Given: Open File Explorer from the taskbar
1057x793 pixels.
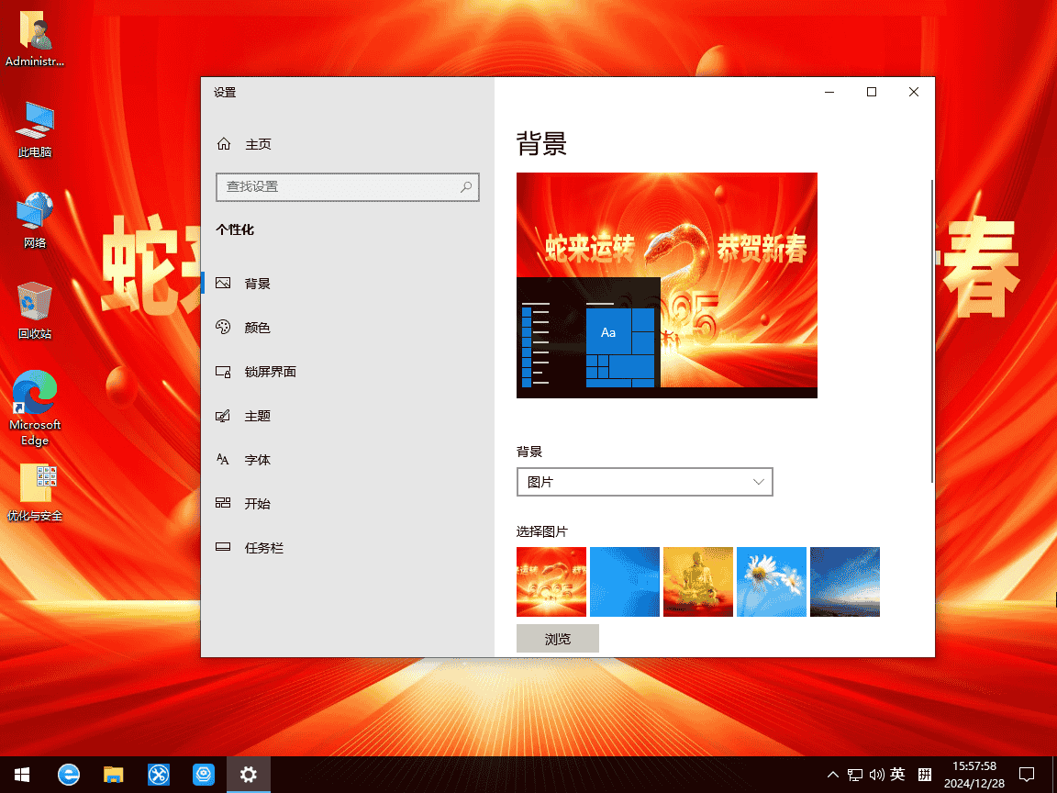Looking at the screenshot, I should pos(113,774).
